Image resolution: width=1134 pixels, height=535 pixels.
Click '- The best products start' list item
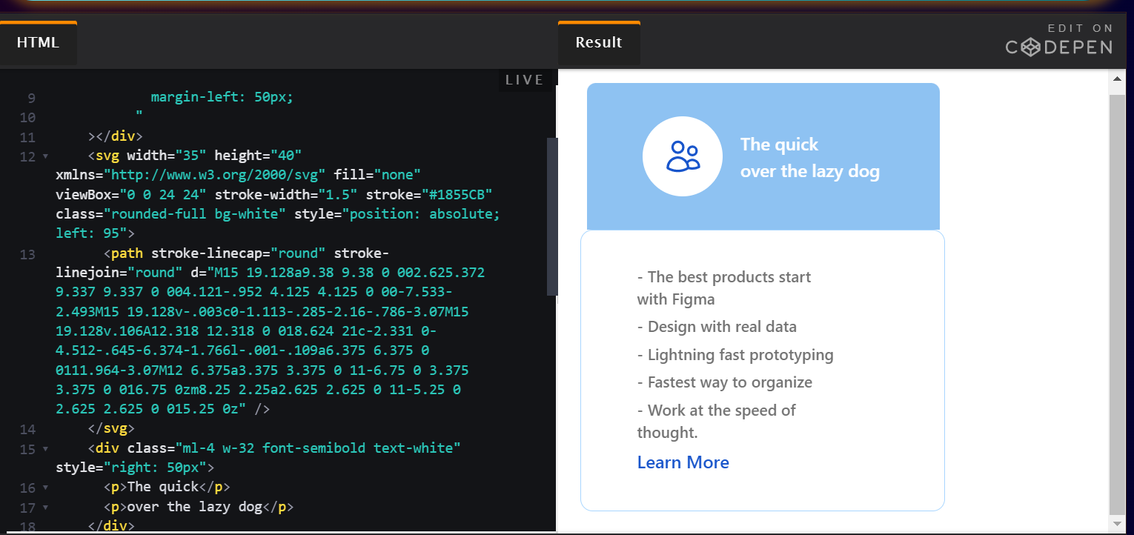724,277
